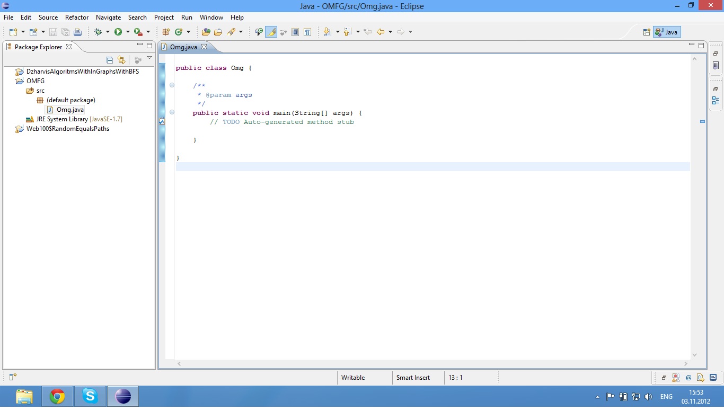Click the Open Type toolbar icon
The width and height of the screenshot is (724, 410).
click(x=206, y=32)
